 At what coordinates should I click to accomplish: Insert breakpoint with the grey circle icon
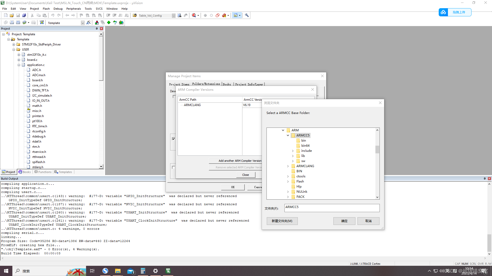205,15
